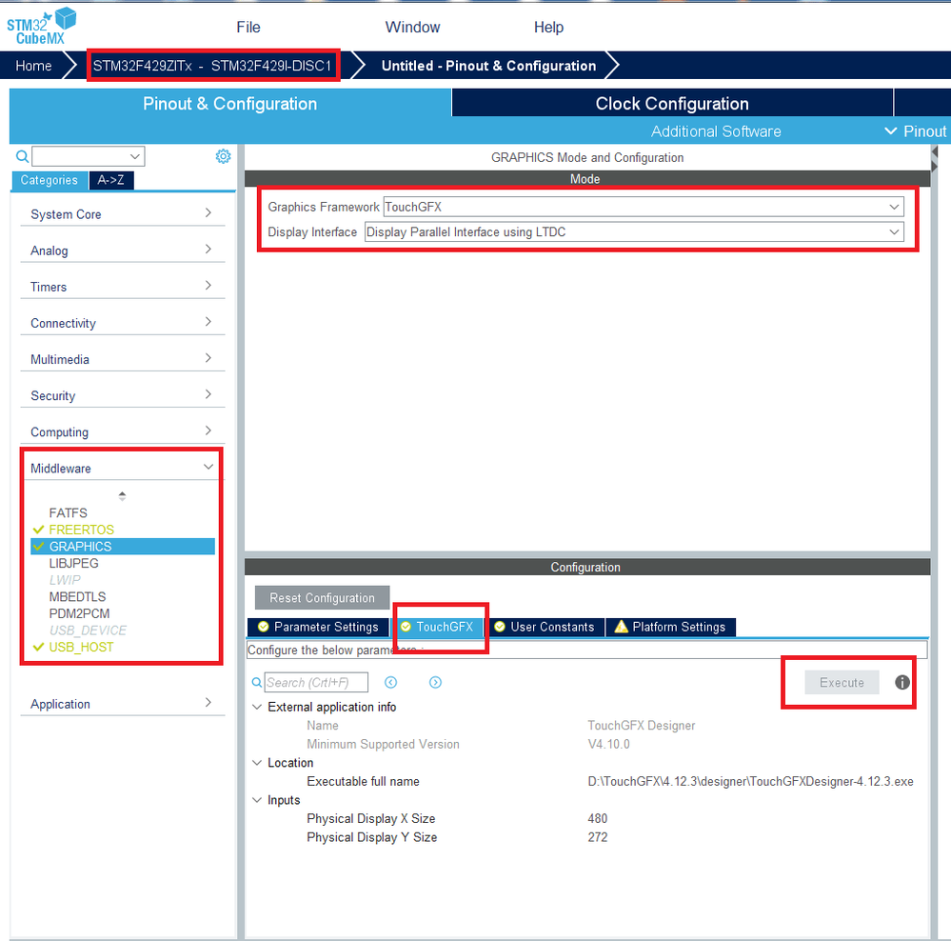
Task: Click Executable full name path value
Action: [750, 781]
